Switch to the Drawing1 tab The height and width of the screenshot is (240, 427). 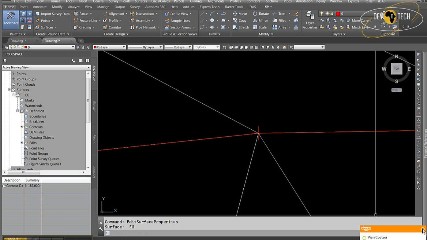[x=18, y=41]
